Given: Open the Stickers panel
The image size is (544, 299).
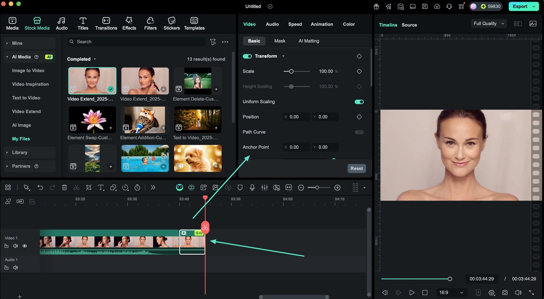Looking at the screenshot, I should (x=172, y=23).
